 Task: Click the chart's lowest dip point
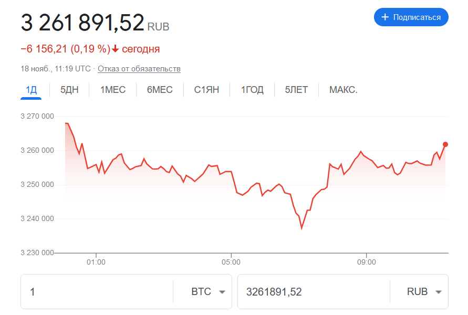click(301, 228)
